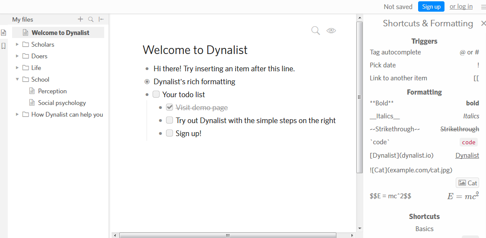Toggle the eye icon display options
The height and width of the screenshot is (238, 486).
click(331, 30)
